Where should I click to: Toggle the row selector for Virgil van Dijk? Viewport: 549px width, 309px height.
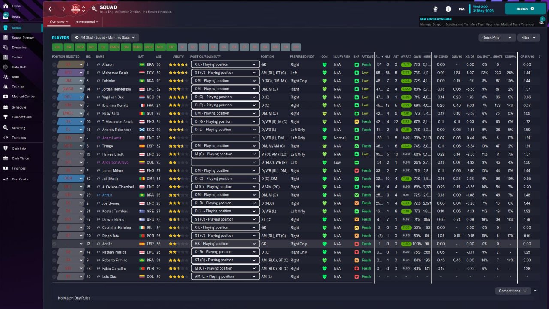tap(54, 97)
